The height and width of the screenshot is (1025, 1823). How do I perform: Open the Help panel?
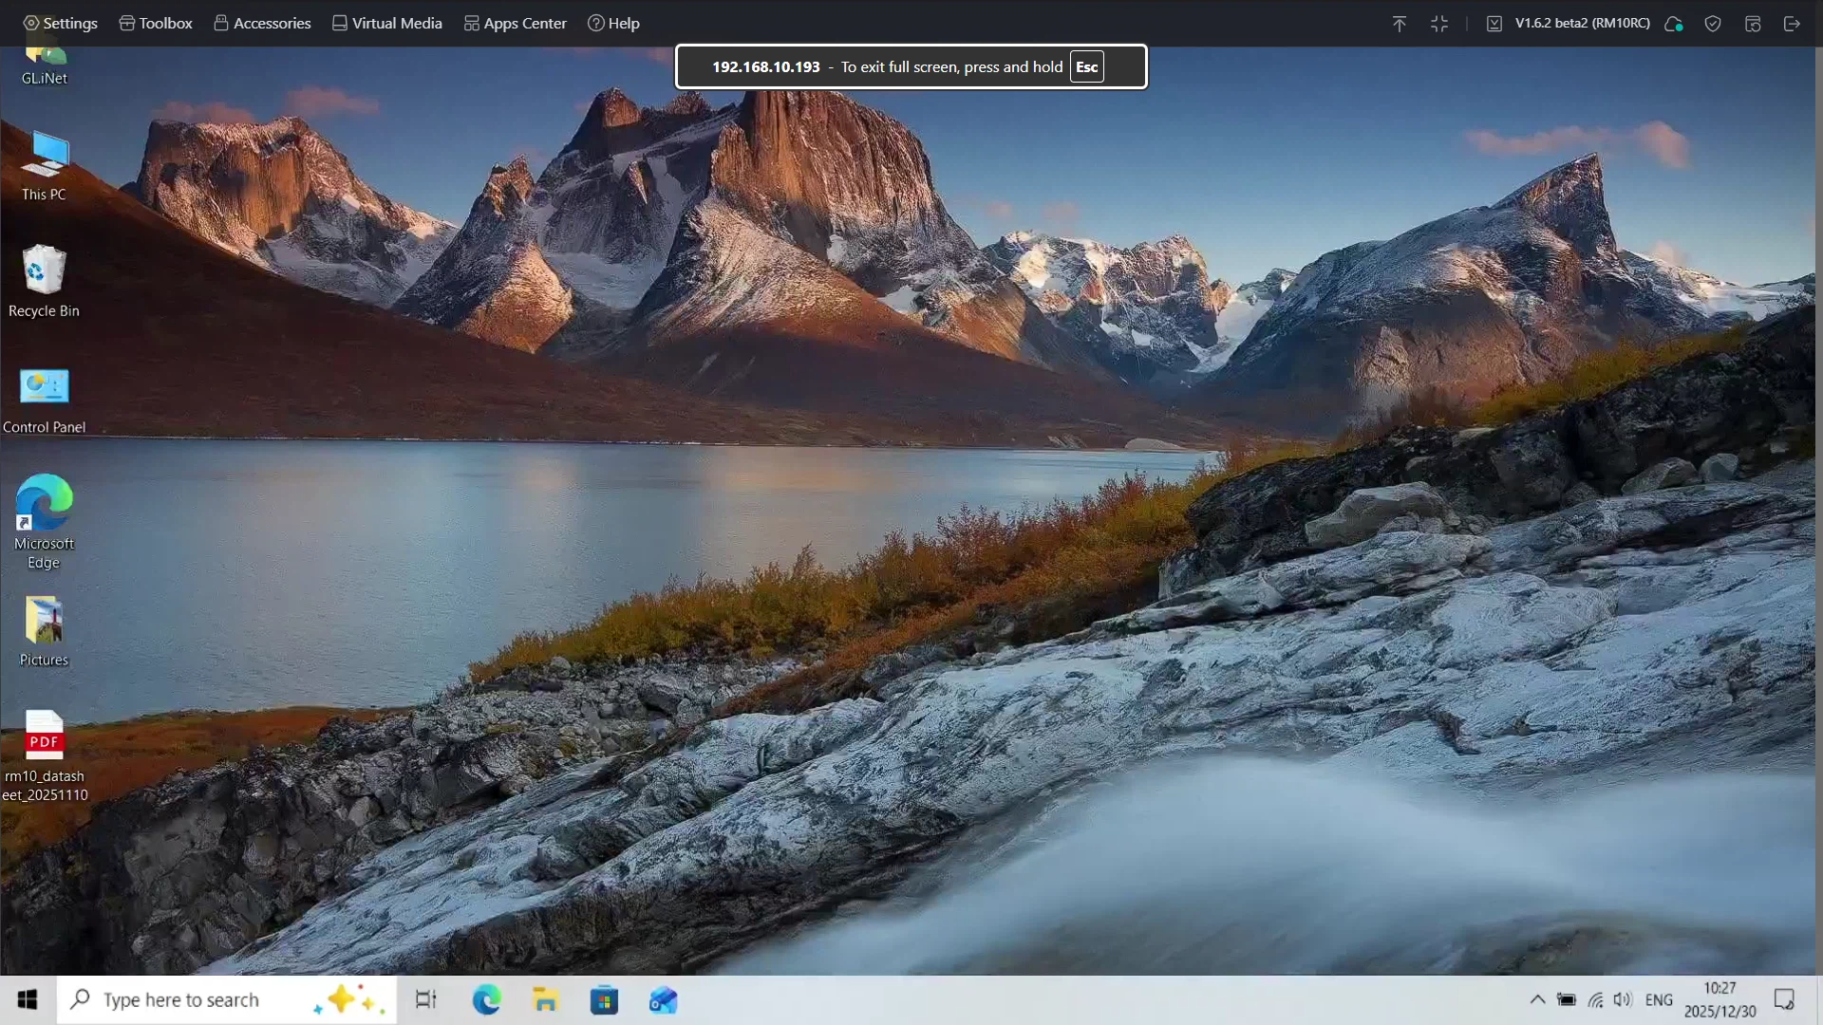(613, 23)
